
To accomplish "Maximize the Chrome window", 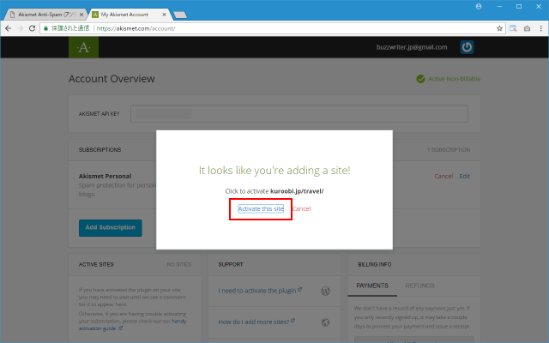I will [519, 6].
